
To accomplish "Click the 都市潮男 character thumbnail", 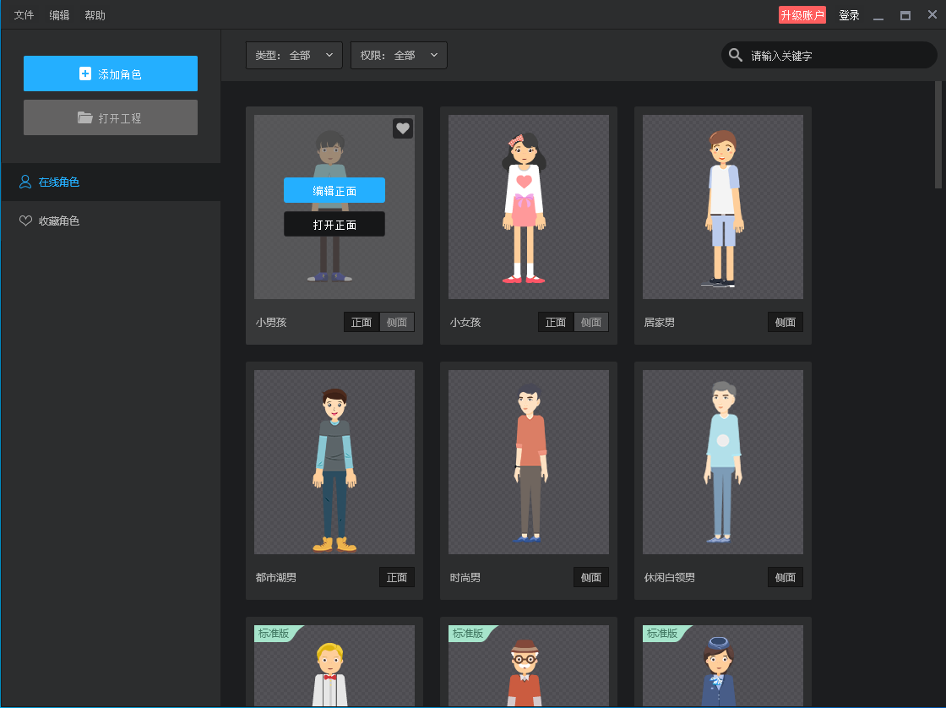I will tap(334, 462).
